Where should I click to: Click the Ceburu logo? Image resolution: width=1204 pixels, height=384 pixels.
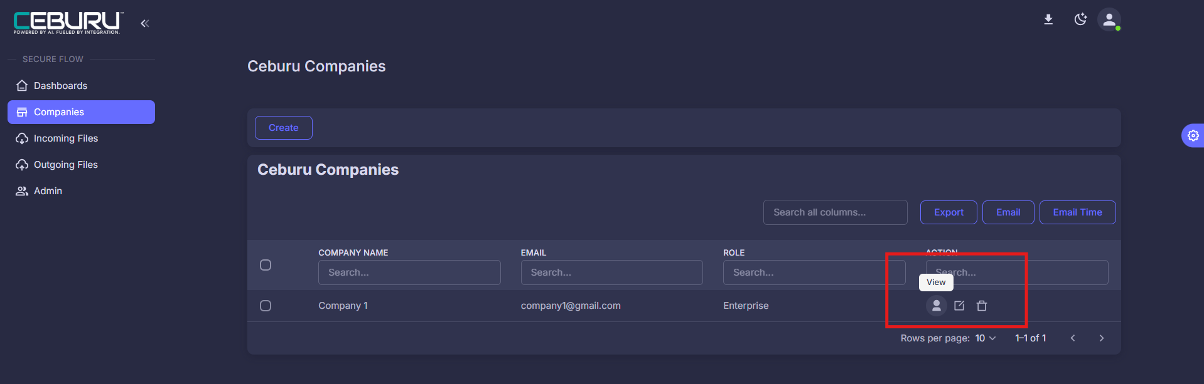pyautogui.click(x=68, y=23)
